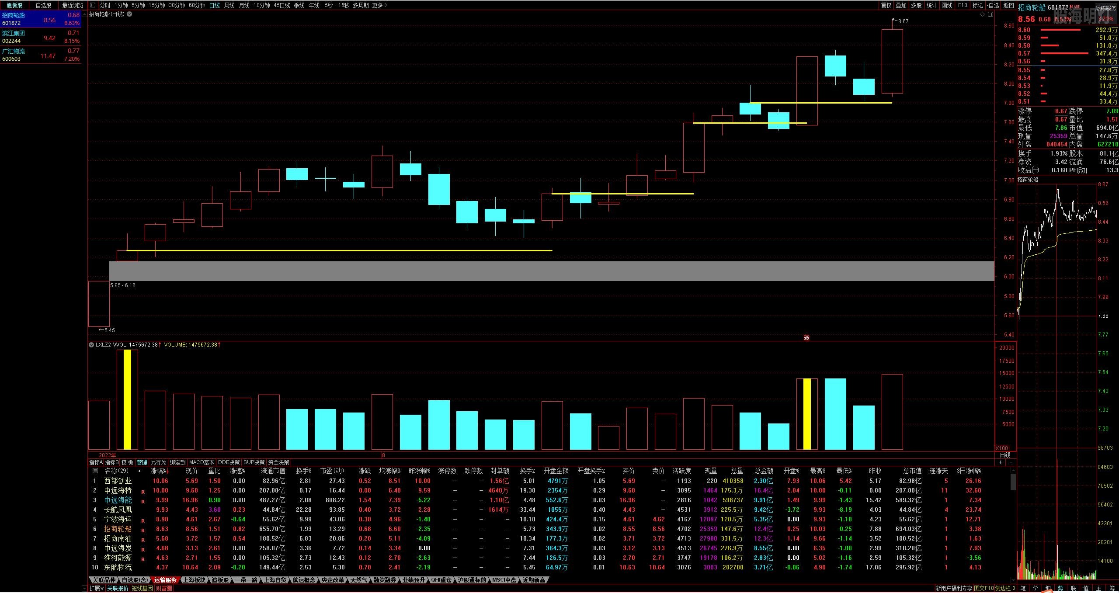Switch to the 势 tab in right panel
This screenshot has width=1119, height=593.
click(x=1061, y=589)
